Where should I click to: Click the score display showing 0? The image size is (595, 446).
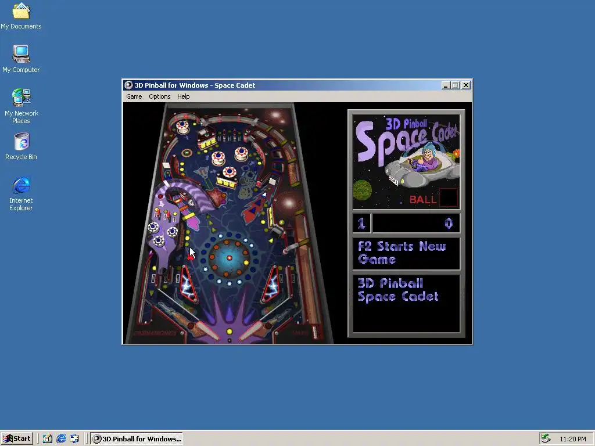click(x=416, y=224)
